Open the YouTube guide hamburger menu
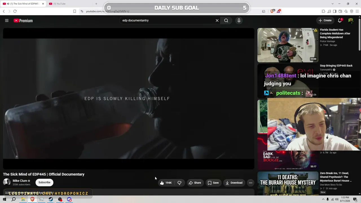 click(7, 21)
